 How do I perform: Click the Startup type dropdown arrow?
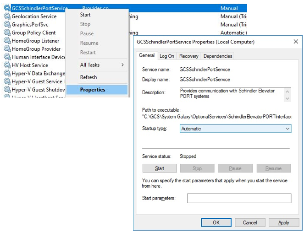[287, 129]
